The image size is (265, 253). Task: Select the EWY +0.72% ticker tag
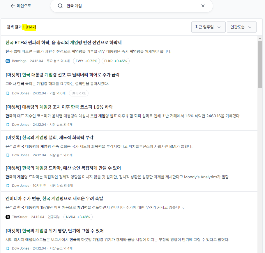pyautogui.click(x=86, y=61)
